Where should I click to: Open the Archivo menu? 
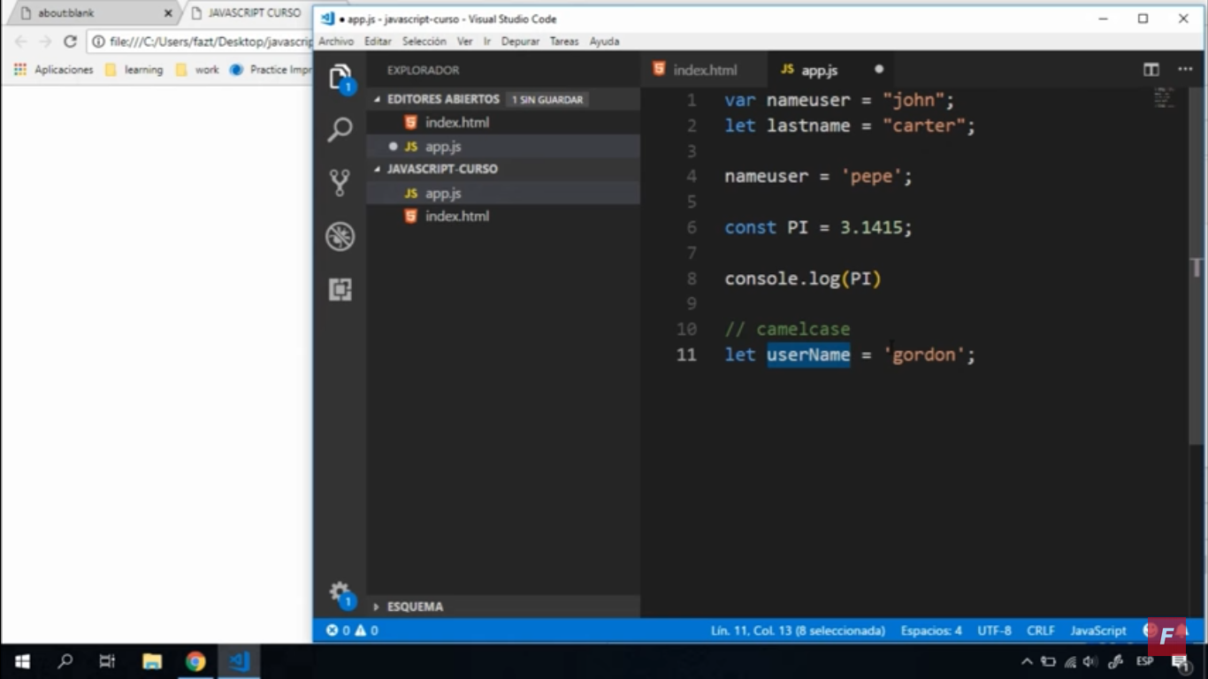(336, 42)
